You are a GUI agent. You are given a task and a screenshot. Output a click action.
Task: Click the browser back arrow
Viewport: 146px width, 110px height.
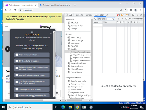(x=6, y=10)
